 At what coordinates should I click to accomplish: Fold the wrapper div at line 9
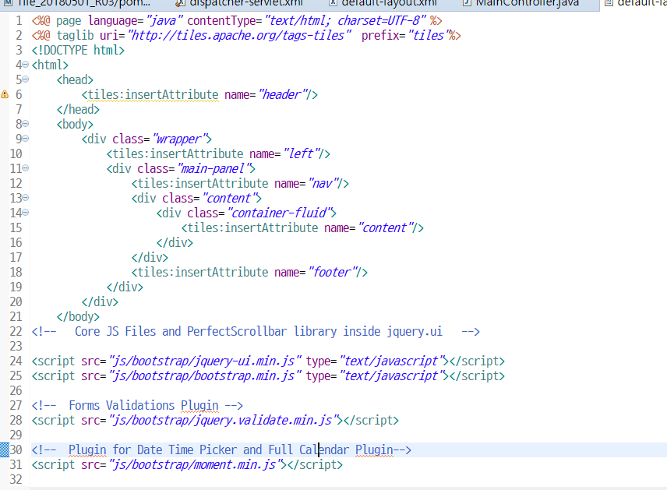(25, 139)
